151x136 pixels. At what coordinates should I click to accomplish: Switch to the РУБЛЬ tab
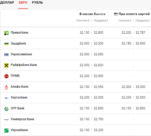pyautogui.click(x=37, y=3)
